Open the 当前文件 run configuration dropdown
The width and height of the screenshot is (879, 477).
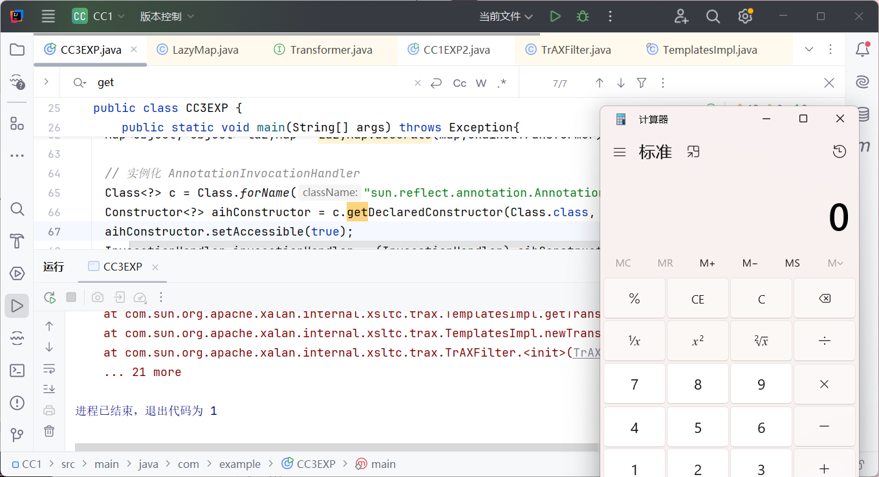pos(506,17)
